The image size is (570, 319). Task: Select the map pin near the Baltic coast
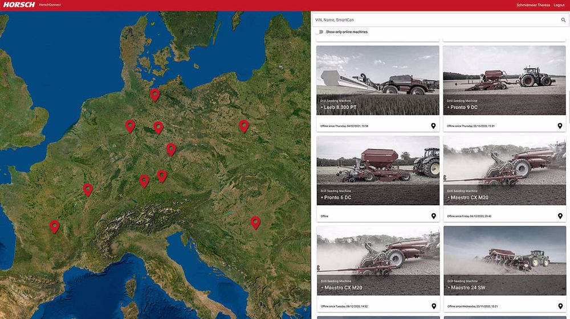155,95
